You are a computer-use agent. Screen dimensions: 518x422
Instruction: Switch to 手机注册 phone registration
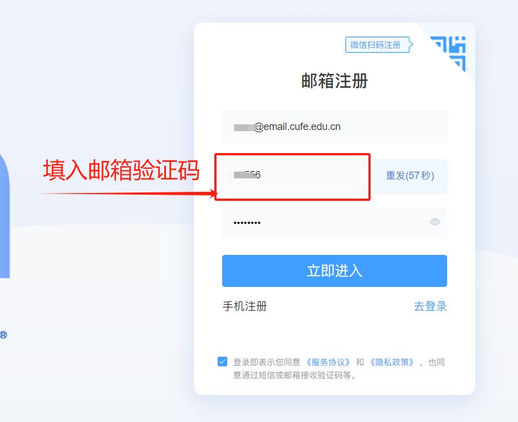pos(245,306)
